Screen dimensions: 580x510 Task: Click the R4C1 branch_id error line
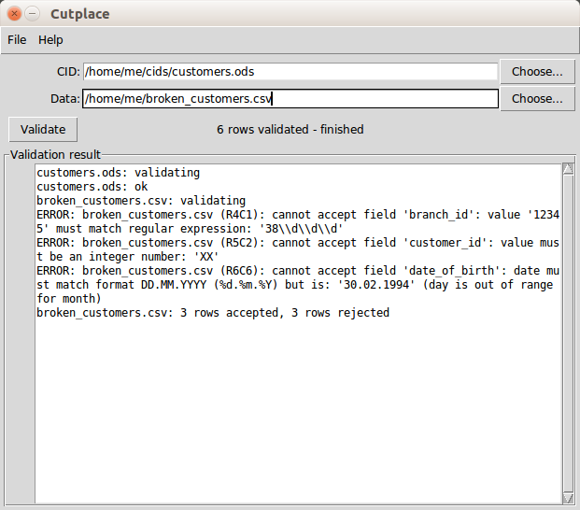298,222
